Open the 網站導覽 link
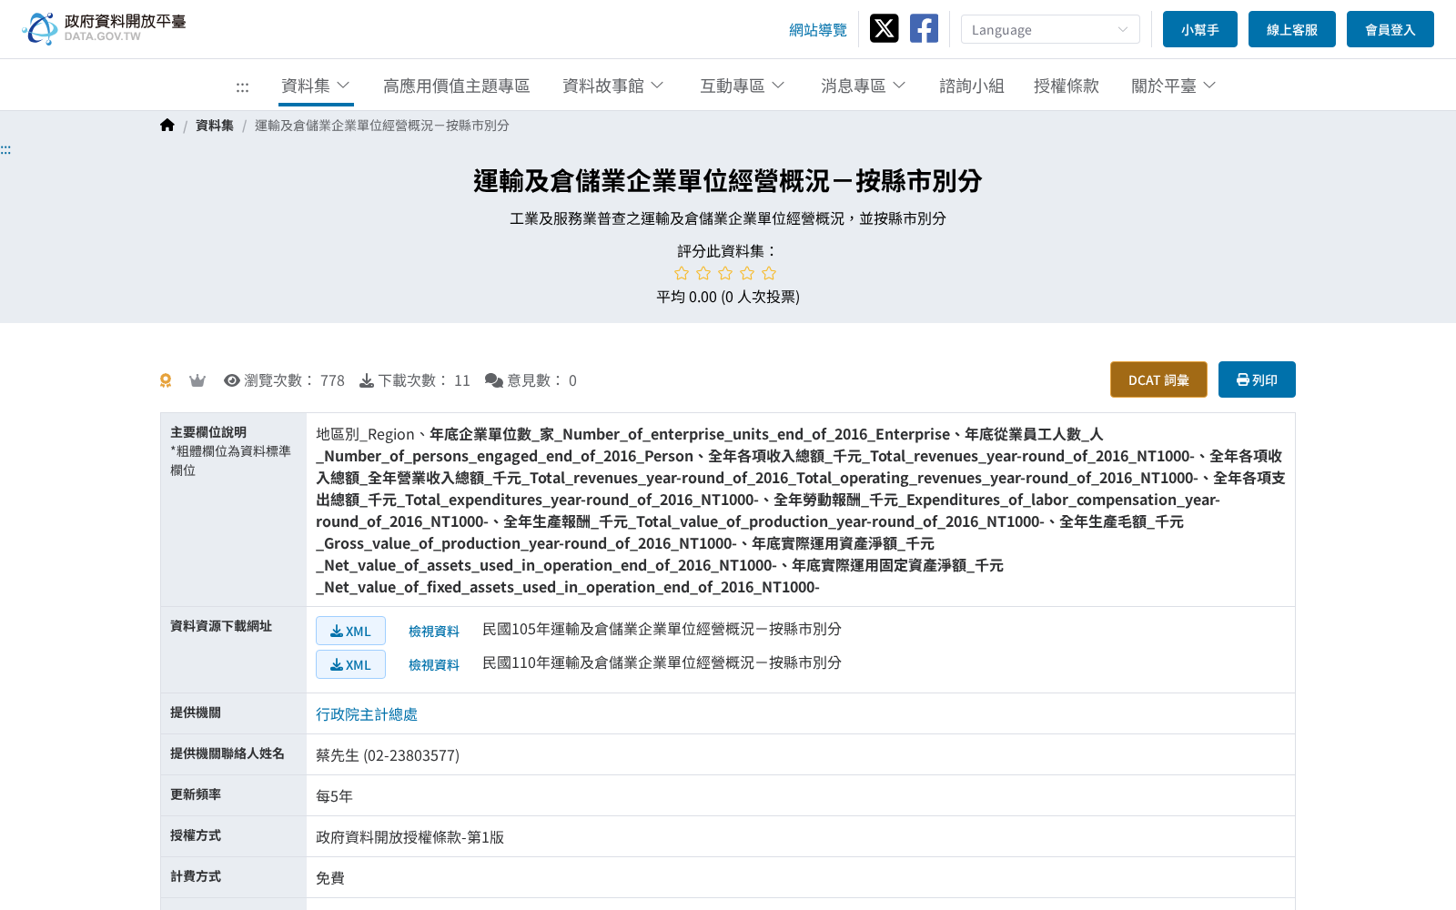Viewport: 1456px width, 910px height. [x=817, y=30]
